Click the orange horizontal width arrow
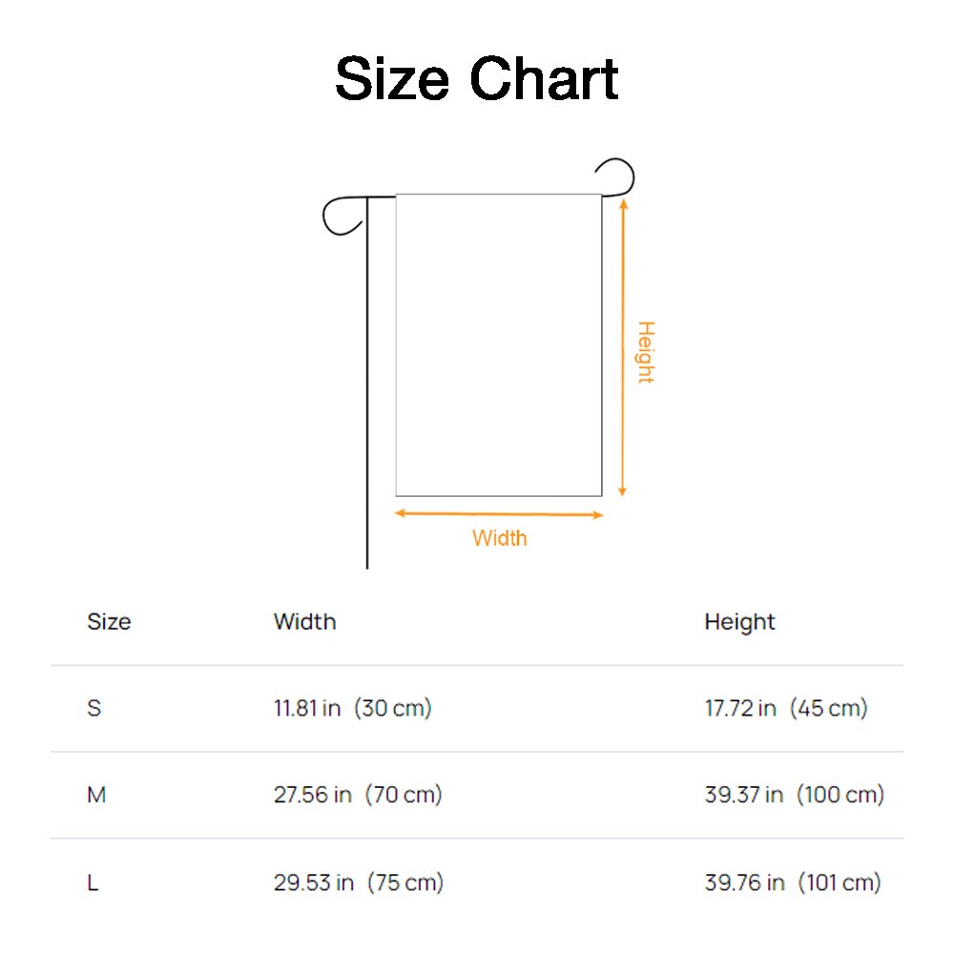The image size is (954, 954). pos(499,514)
